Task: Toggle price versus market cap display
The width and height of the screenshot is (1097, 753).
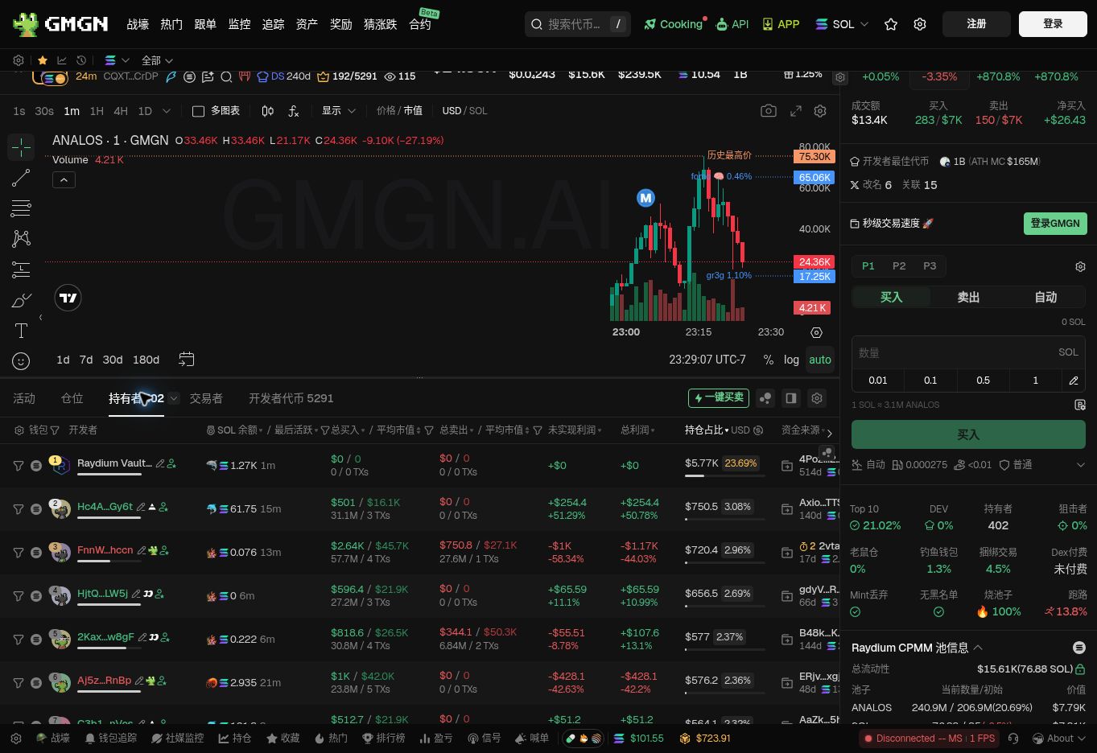Action: (399, 111)
